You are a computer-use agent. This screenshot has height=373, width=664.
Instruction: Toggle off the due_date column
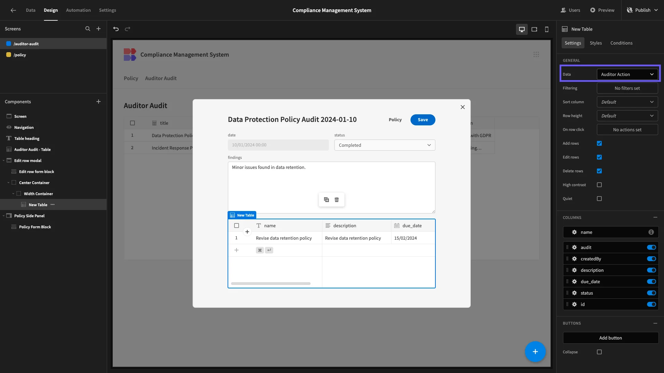(652, 281)
